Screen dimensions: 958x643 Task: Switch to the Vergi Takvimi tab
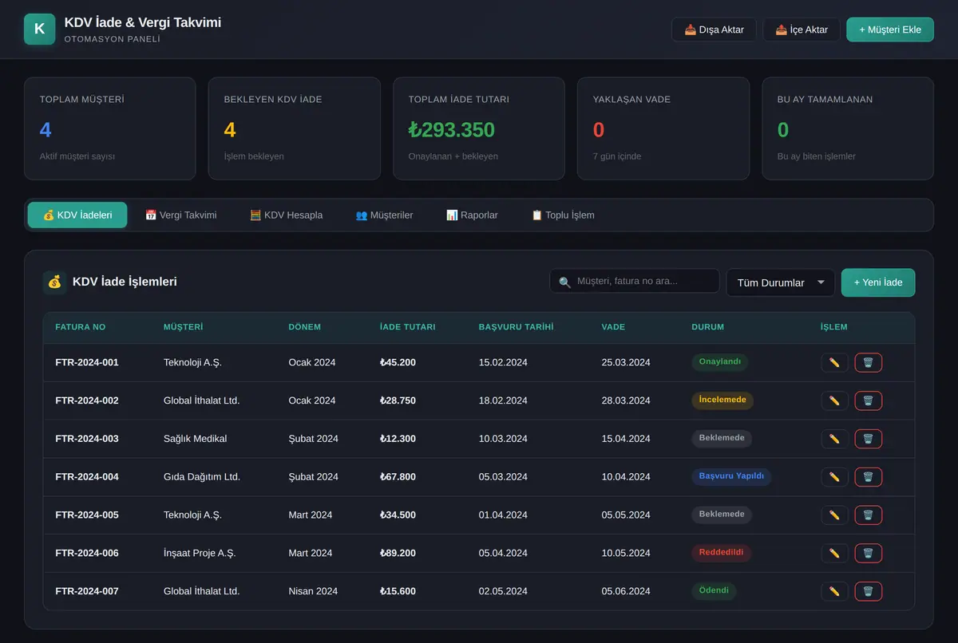click(x=180, y=215)
